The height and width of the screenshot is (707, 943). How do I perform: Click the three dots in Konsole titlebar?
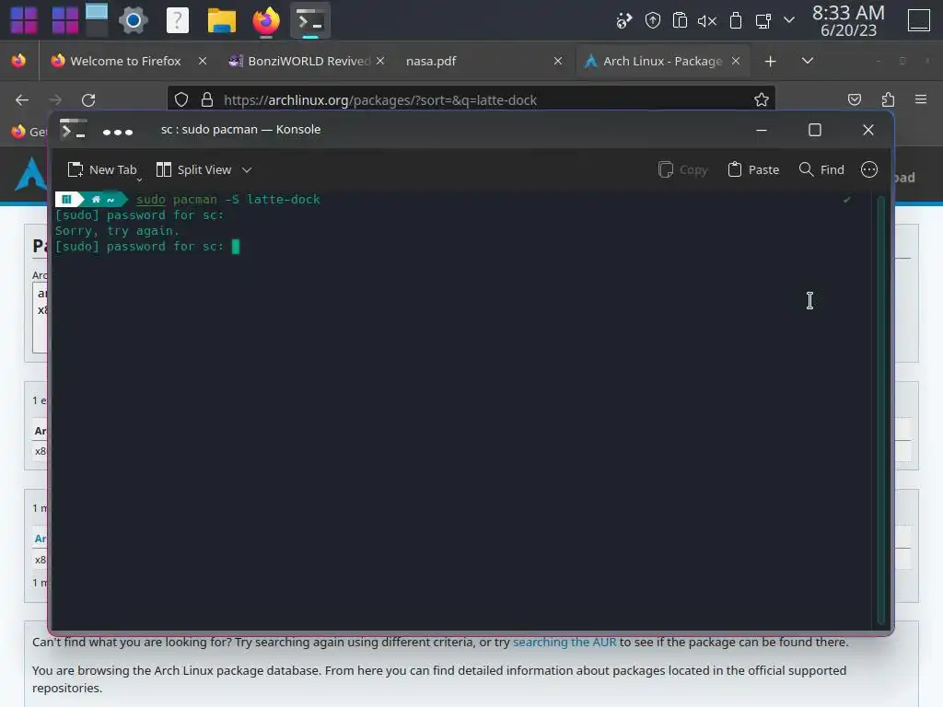click(x=117, y=133)
